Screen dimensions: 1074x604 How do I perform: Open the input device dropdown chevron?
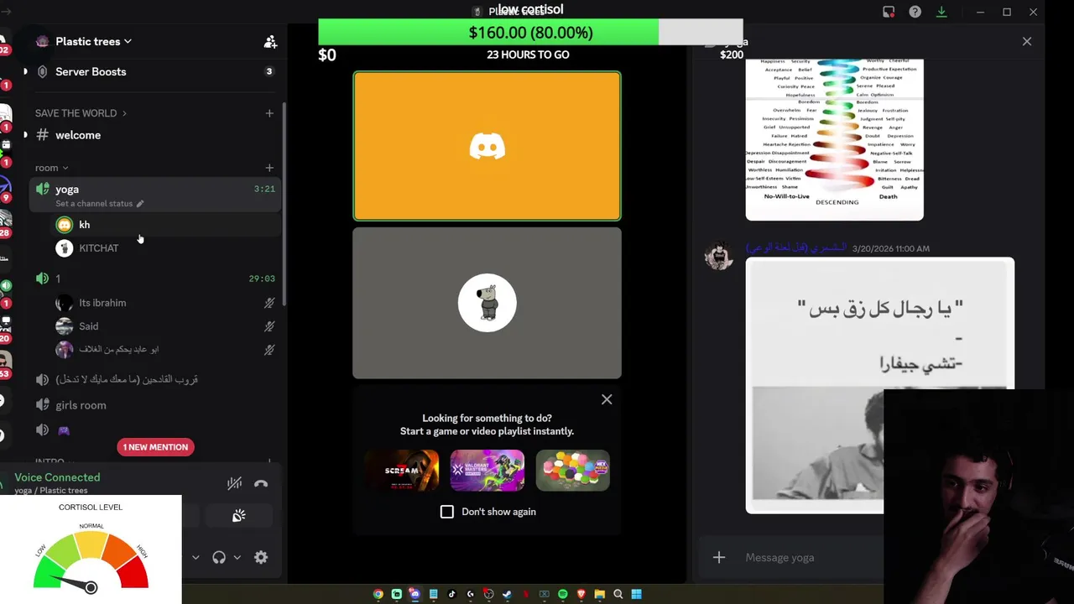click(x=196, y=557)
